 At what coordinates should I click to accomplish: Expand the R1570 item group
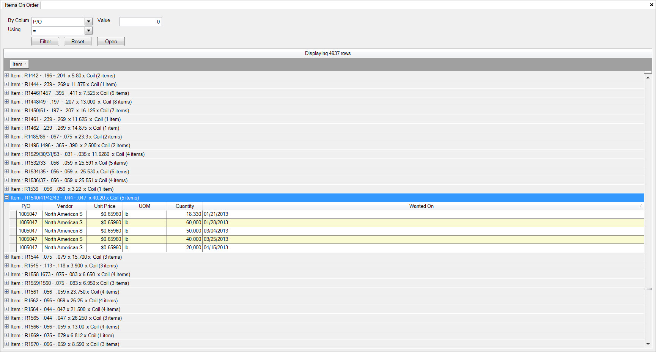6,344
